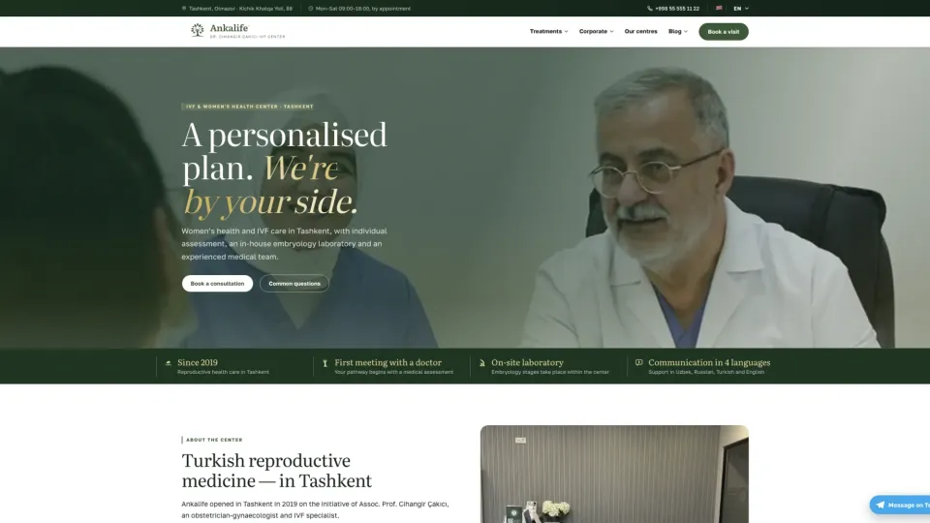Click the Support in Uzbek, Russian, Turkish and English text
This screenshot has height=523, width=930.
706,372
